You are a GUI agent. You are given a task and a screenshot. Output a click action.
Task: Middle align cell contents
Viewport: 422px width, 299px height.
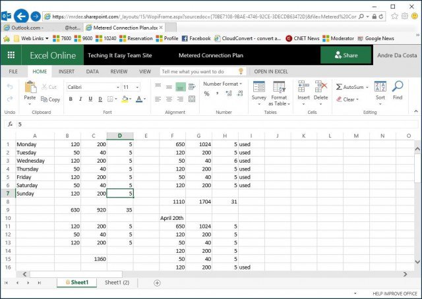169,86
